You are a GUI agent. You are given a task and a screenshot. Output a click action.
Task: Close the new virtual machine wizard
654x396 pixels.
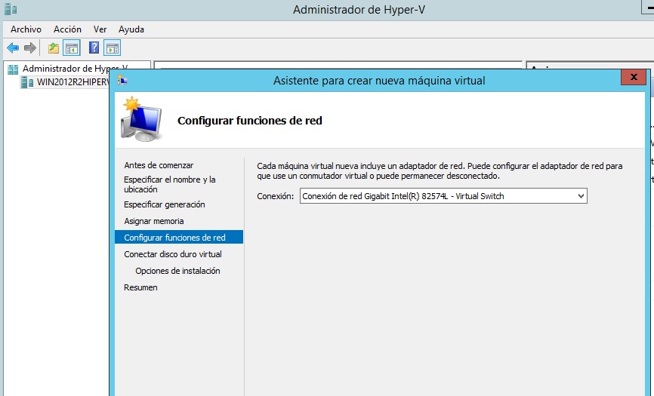coord(632,78)
